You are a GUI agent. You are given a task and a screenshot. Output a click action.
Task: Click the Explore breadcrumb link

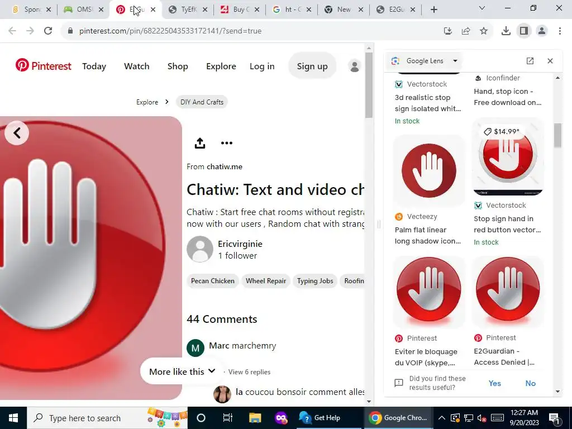[x=147, y=102]
